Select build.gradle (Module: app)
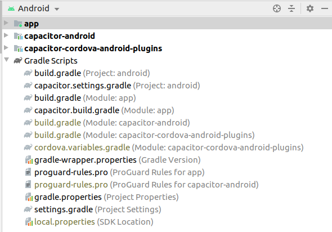This screenshot has height=232, width=332. (85, 98)
